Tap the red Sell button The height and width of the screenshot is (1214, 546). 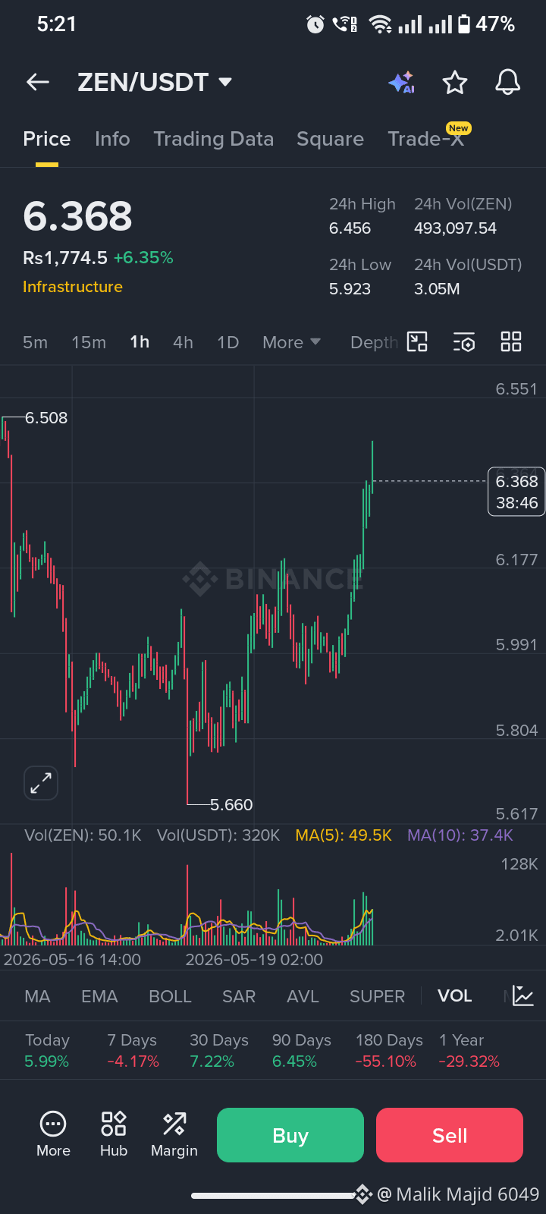click(x=450, y=1135)
